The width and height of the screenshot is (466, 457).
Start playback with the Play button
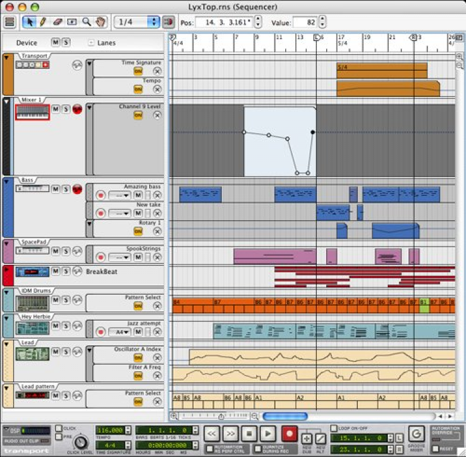coord(268,434)
